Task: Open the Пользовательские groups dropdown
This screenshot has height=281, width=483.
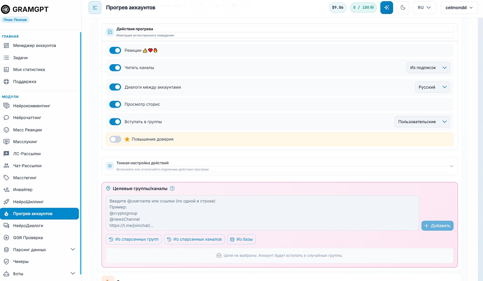Action: [x=422, y=122]
